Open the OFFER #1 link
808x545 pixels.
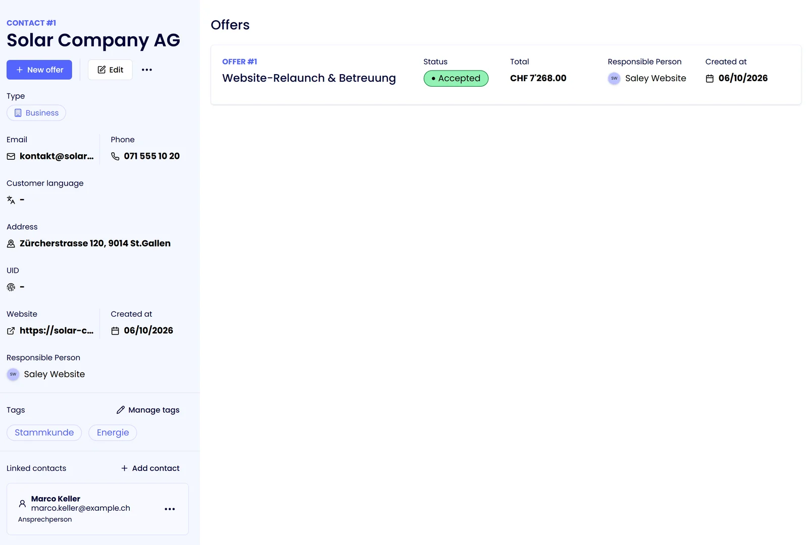tap(239, 62)
